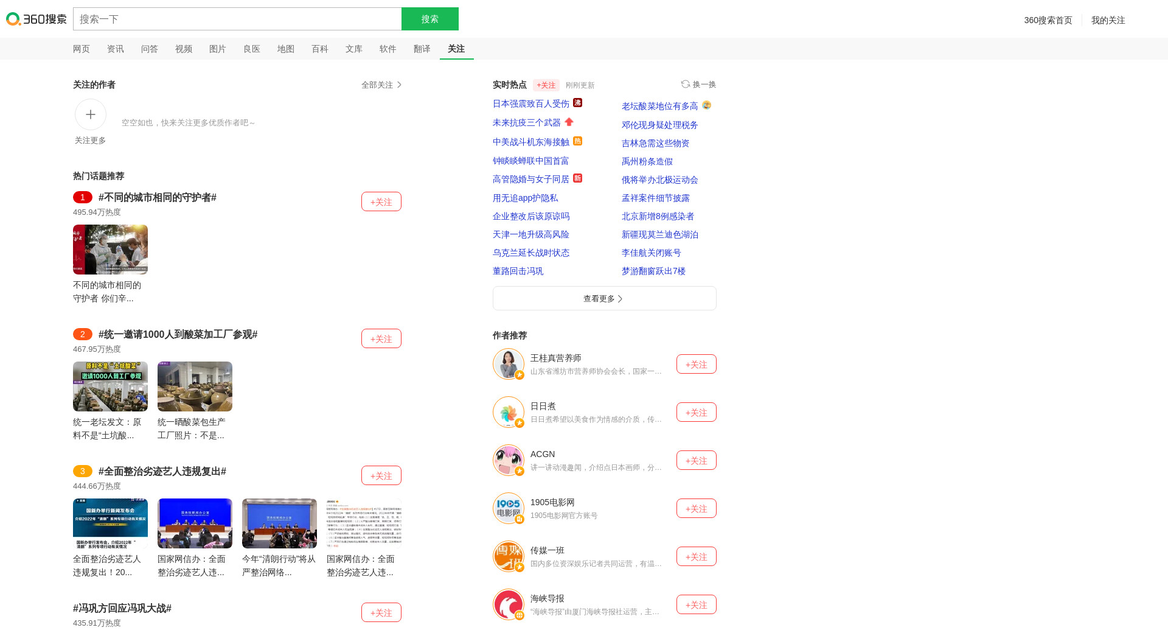Viewport: 1168px width, 633px height.
Task: Click the 换一换 refresh icon
Action: (x=686, y=84)
